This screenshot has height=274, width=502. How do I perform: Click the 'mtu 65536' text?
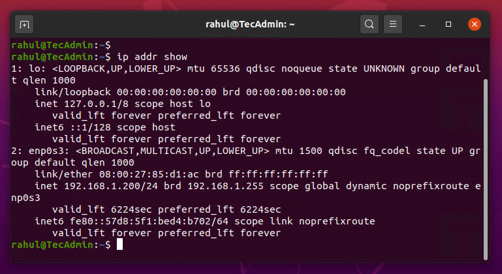[213, 68]
